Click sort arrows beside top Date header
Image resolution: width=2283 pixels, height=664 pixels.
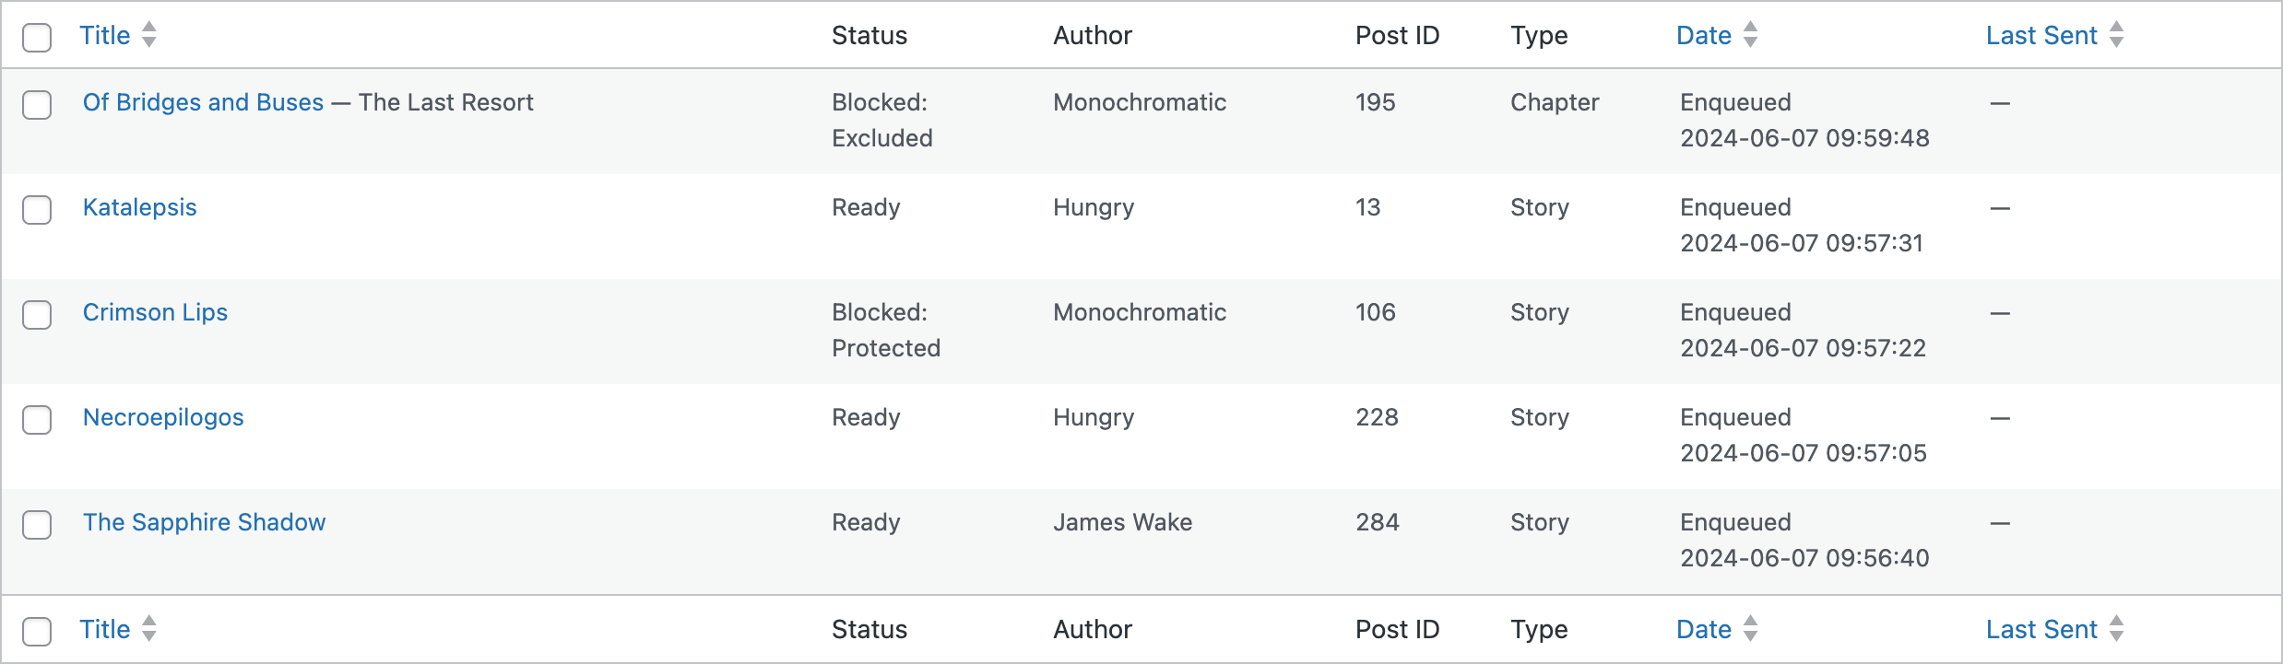click(1750, 35)
